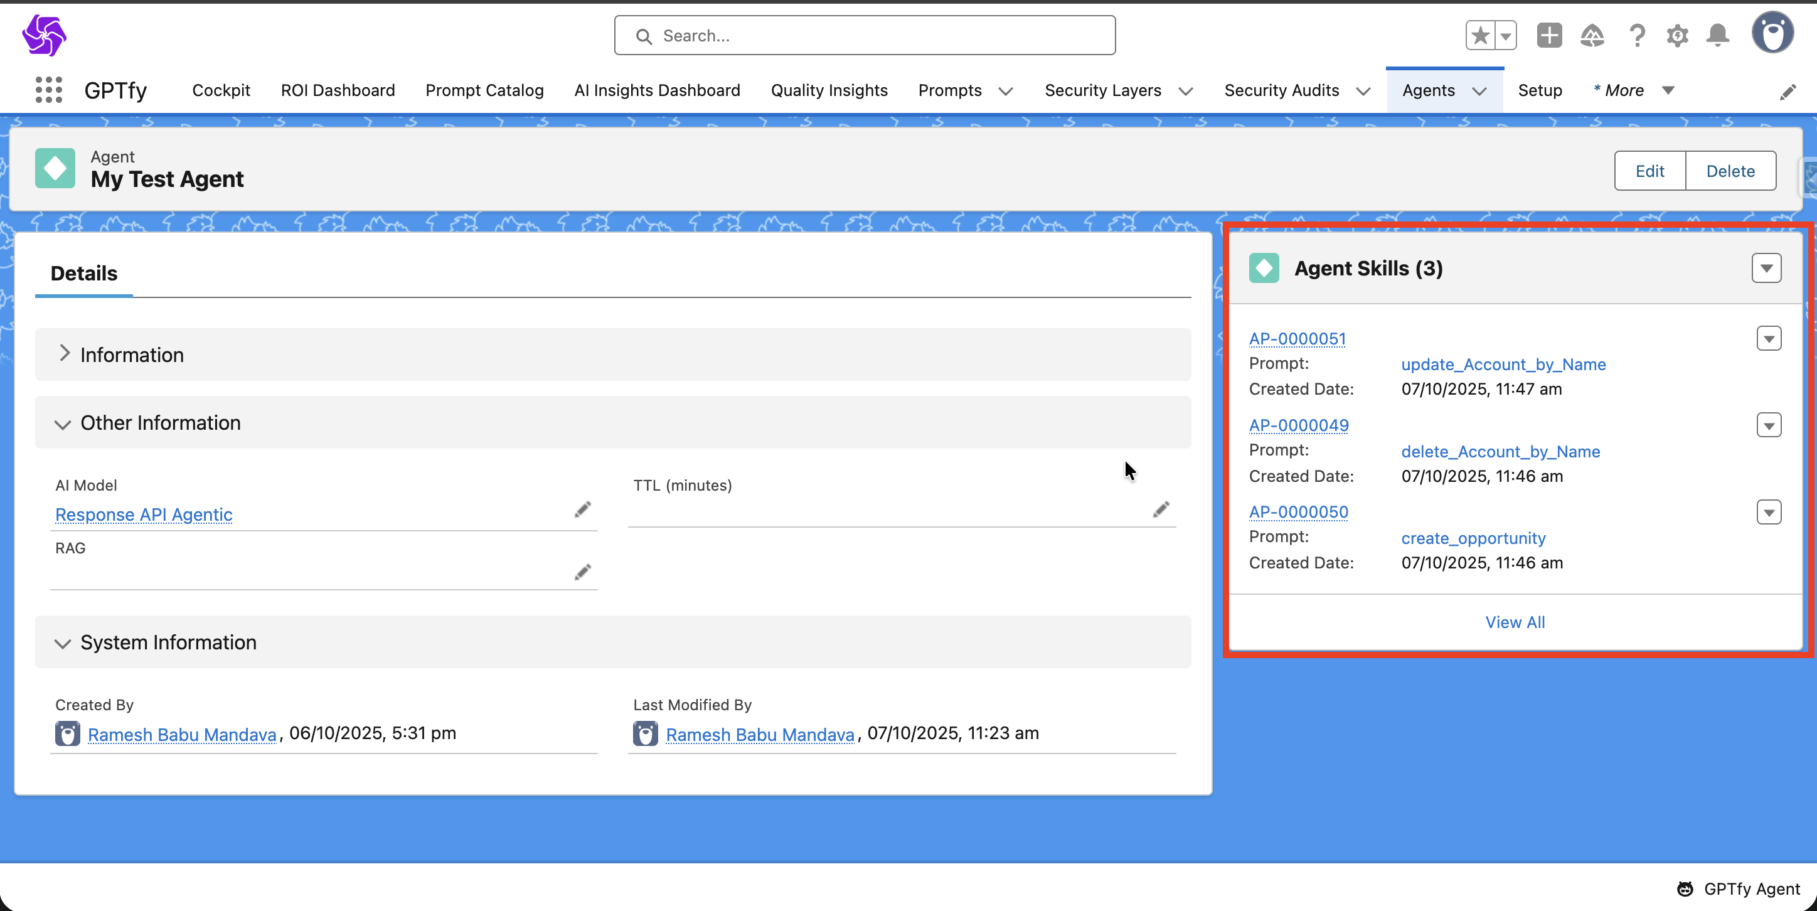The image size is (1817, 911).
Task: Open the update_Account_by_Name prompt link
Action: click(1503, 365)
